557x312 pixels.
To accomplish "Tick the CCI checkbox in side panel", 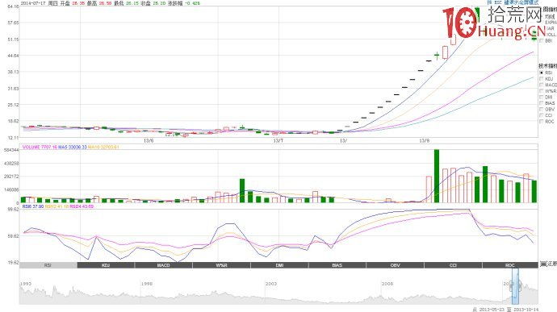I will click(x=542, y=115).
